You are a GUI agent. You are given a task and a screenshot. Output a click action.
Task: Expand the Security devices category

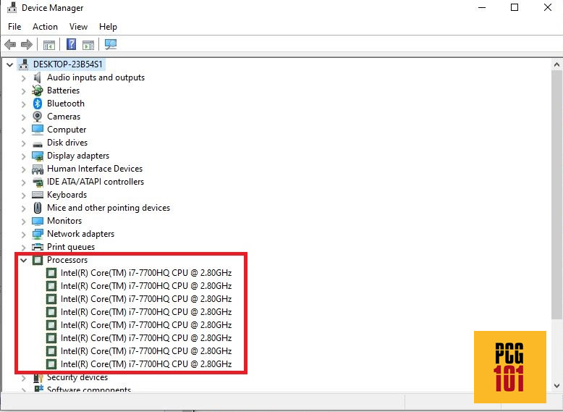(24, 378)
